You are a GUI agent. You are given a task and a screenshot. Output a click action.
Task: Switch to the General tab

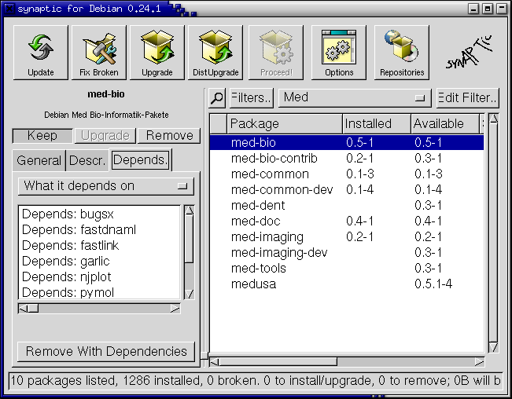click(x=39, y=160)
